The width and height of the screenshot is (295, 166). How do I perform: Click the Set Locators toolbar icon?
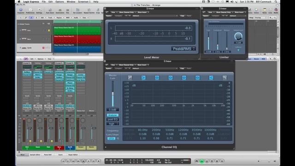tap(77, 11)
